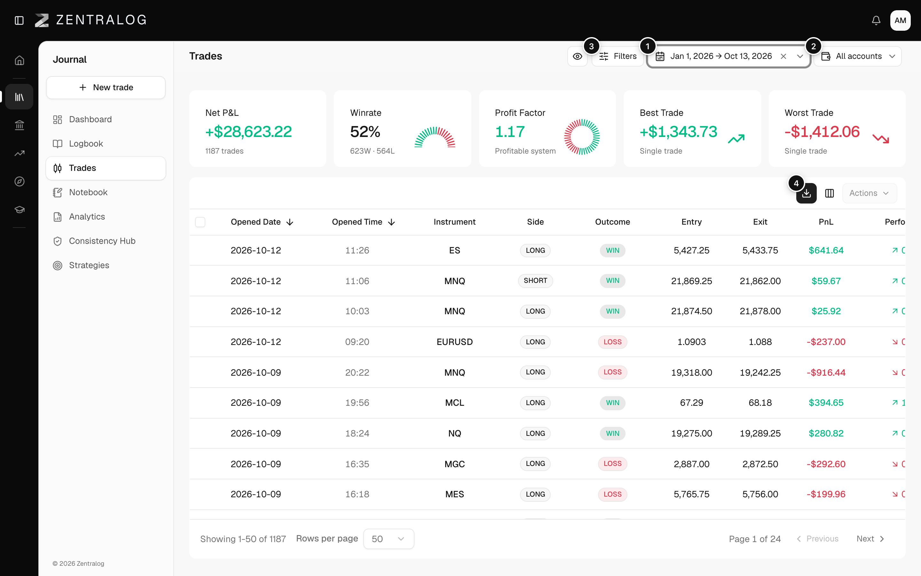Open the Strategies menu item
Screen dimensions: 921x576
click(106, 266)
